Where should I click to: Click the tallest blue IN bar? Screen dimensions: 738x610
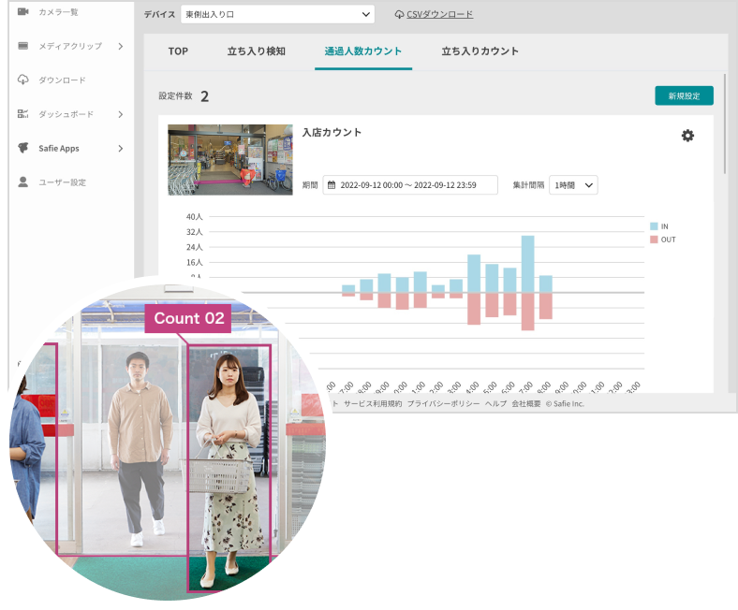[527, 264]
